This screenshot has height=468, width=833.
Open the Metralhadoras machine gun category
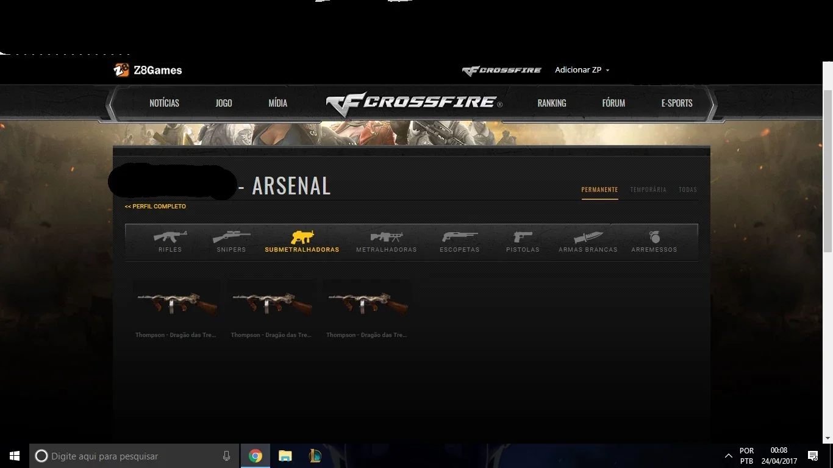(x=387, y=241)
